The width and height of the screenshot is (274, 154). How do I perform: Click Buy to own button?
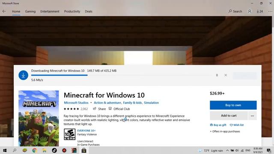[x=233, y=105]
